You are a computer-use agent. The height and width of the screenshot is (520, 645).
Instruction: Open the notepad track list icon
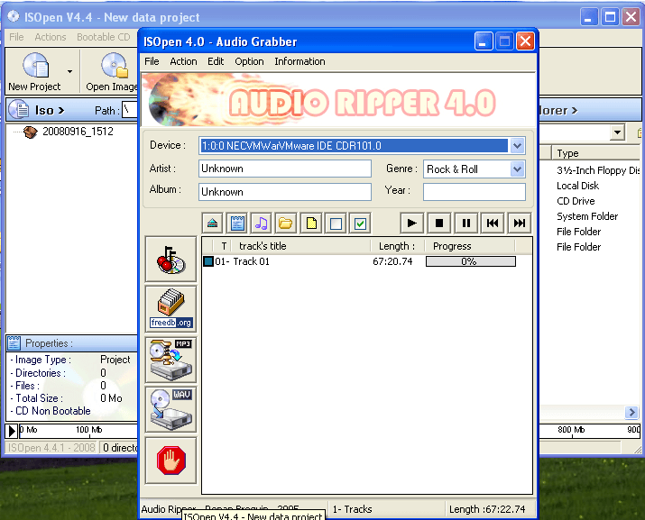[x=237, y=224]
